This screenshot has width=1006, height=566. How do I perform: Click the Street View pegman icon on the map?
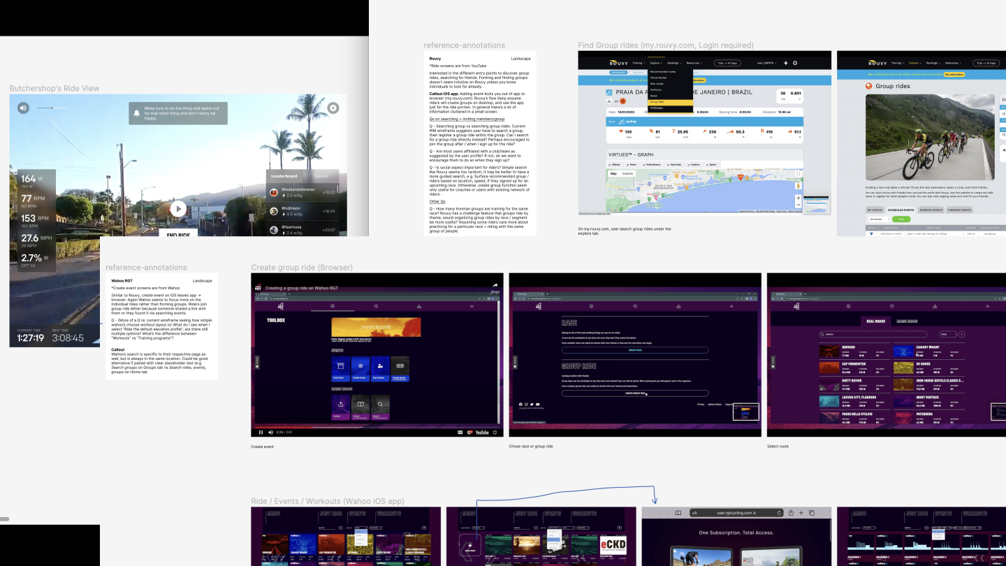(x=798, y=186)
